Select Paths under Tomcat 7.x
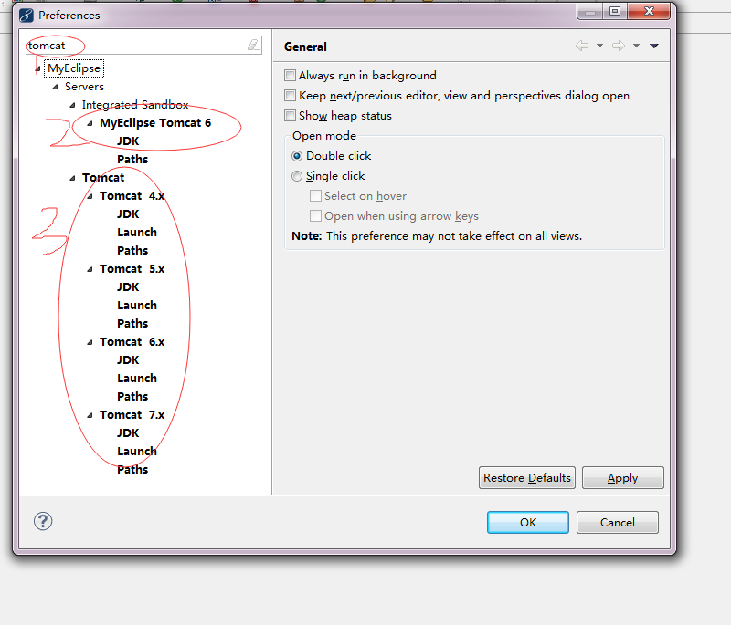Image resolution: width=731 pixels, height=625 pixels. point(132,470)
